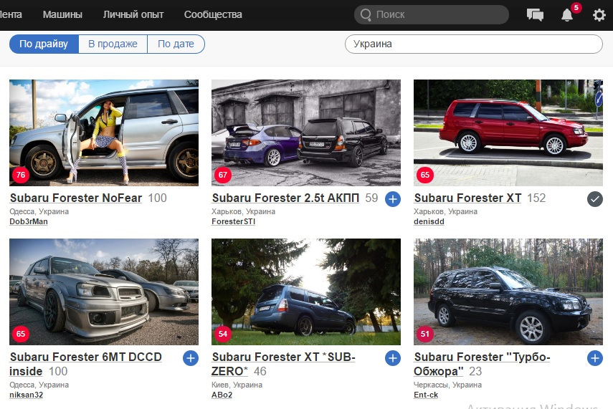Image resolution: width=613 pixels, height=409 pixels.
Task: Switch to the В продаже tab
Action: pos(113,44)
